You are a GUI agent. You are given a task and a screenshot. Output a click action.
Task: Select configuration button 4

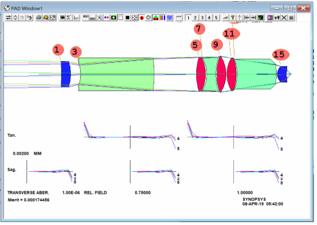click(209, 18)
